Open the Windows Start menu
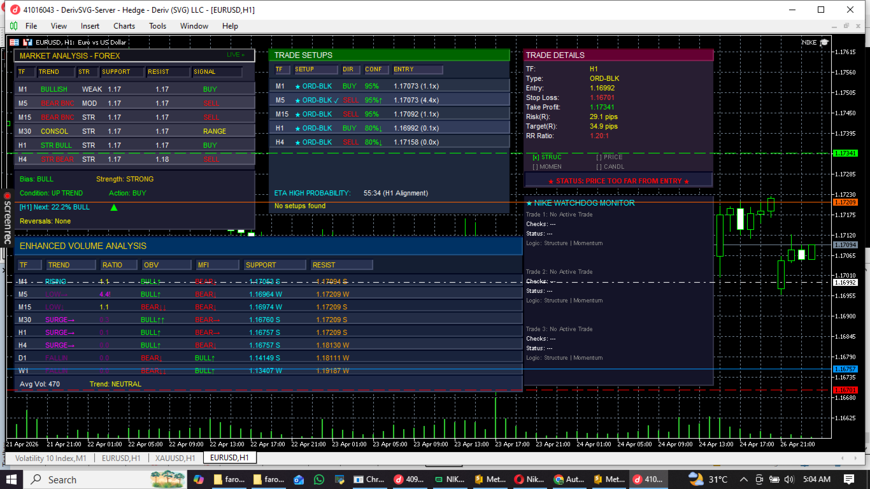 pyautogui.click(x=11, y=479)
